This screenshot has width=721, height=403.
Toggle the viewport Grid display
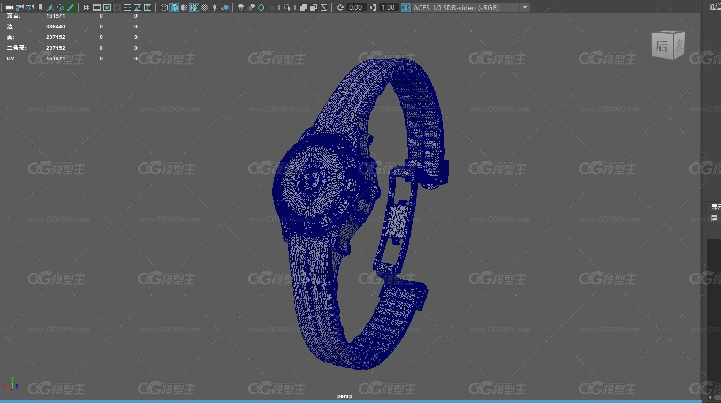(87, 7)
